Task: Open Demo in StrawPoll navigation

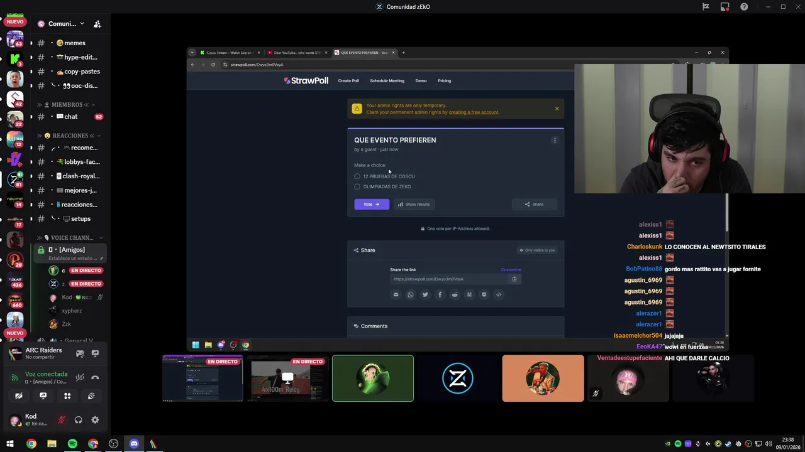Action: (x=421, y=81)
